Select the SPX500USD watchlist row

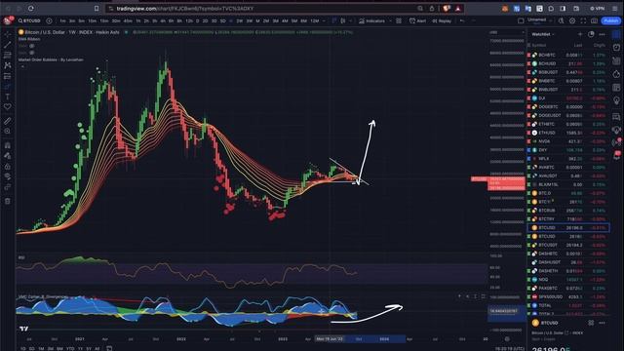point(568,296)
